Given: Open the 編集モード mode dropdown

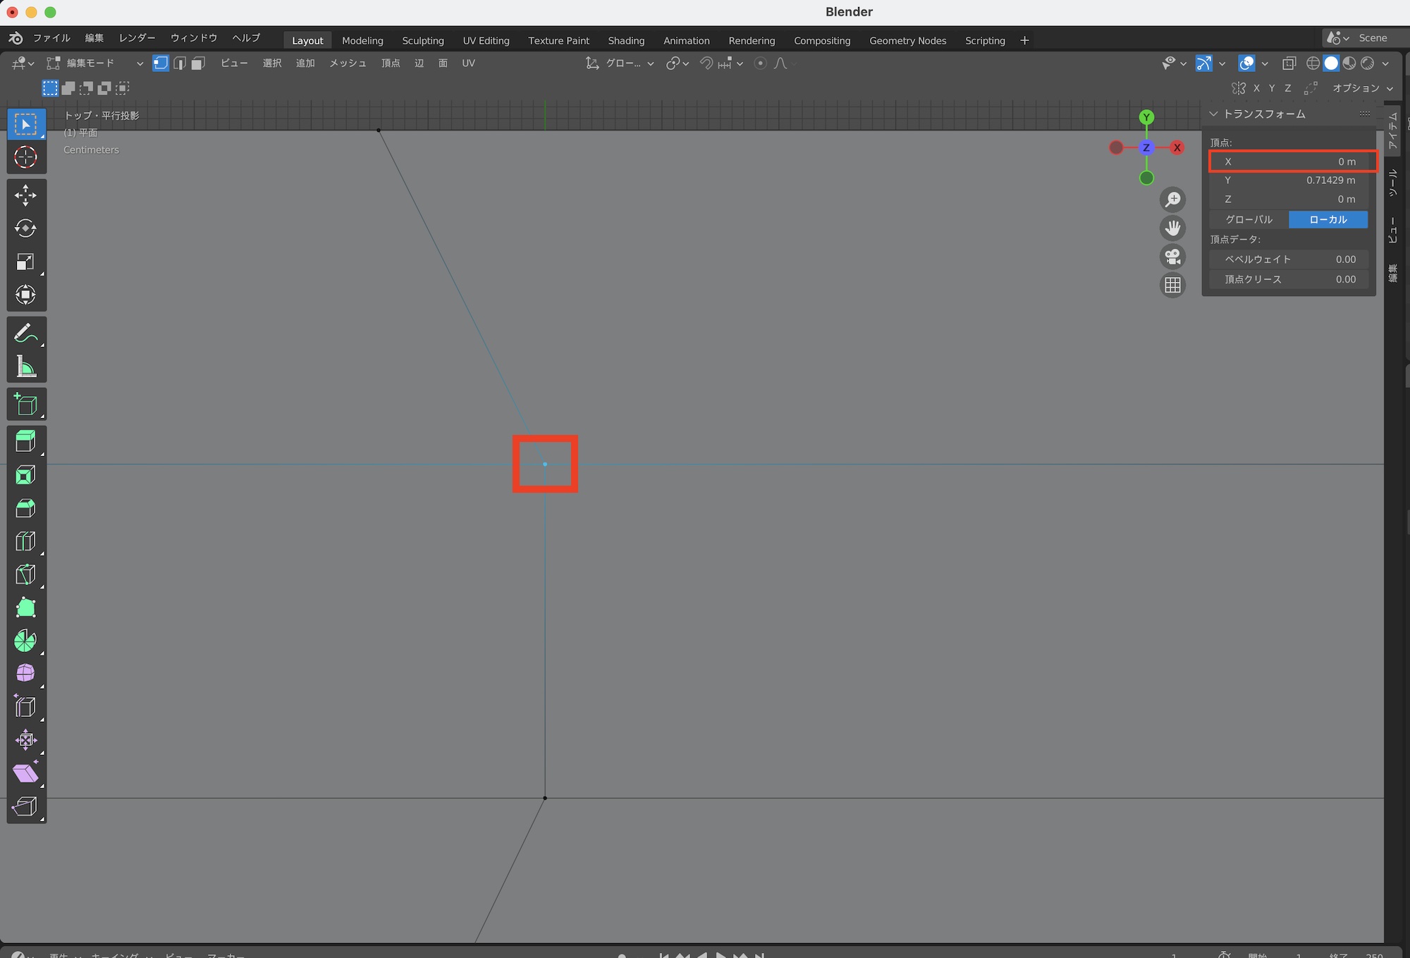Looking at the screenshot, I should point(95,63).
